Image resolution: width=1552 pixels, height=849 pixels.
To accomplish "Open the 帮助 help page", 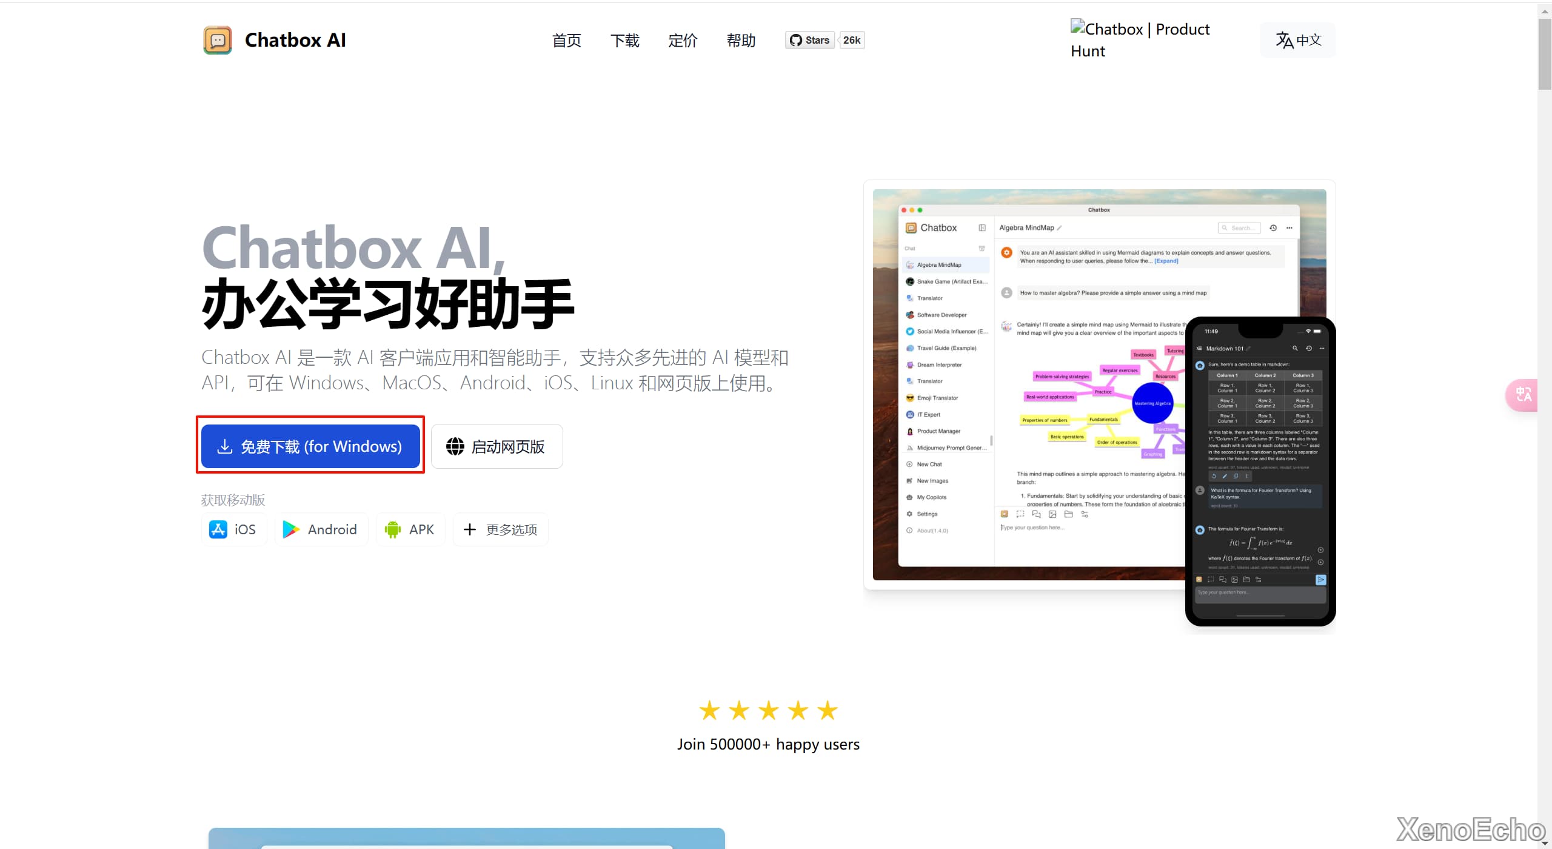I will coord(741,41).
